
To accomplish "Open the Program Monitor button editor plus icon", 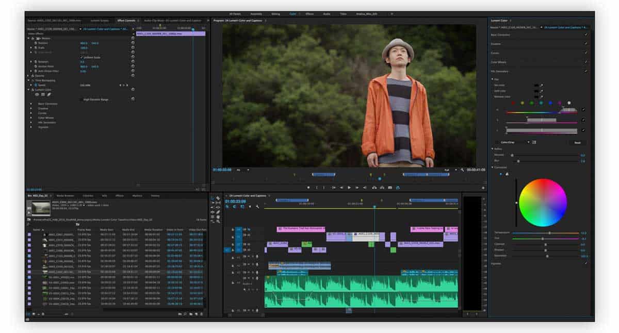I will (483, 188).
